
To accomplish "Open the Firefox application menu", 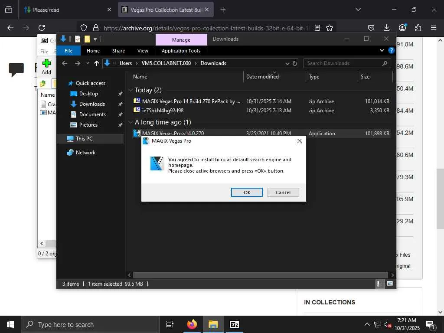I will [x=434, y=28].
